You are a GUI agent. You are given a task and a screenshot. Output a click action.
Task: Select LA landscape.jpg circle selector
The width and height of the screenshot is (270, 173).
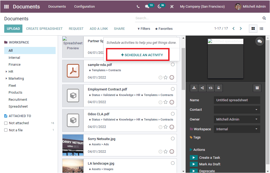[x=173, y=163]
